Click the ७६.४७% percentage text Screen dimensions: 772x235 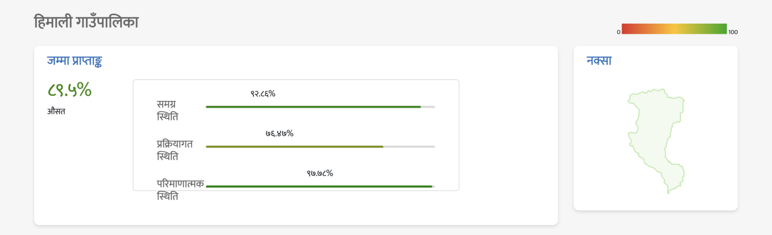click(280, 134)
